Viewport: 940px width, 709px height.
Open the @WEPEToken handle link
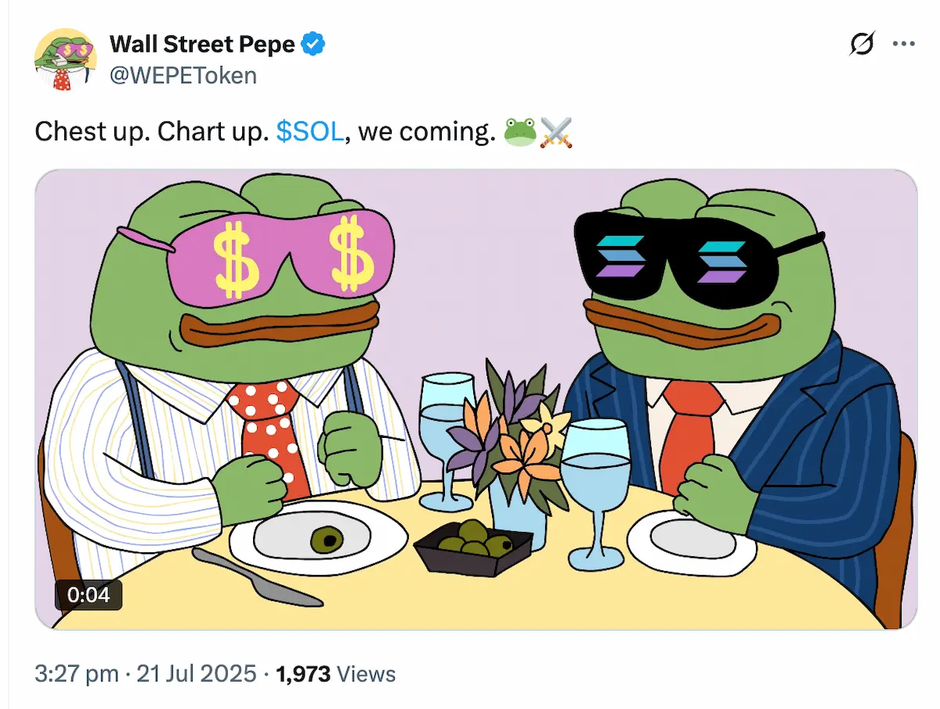(183, 75)
